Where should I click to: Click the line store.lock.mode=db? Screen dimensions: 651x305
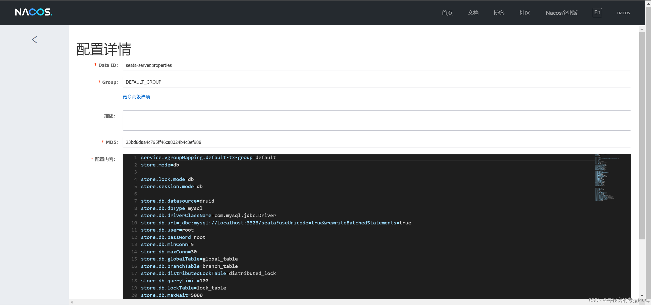pyautogui.click(x=167, y=179)
